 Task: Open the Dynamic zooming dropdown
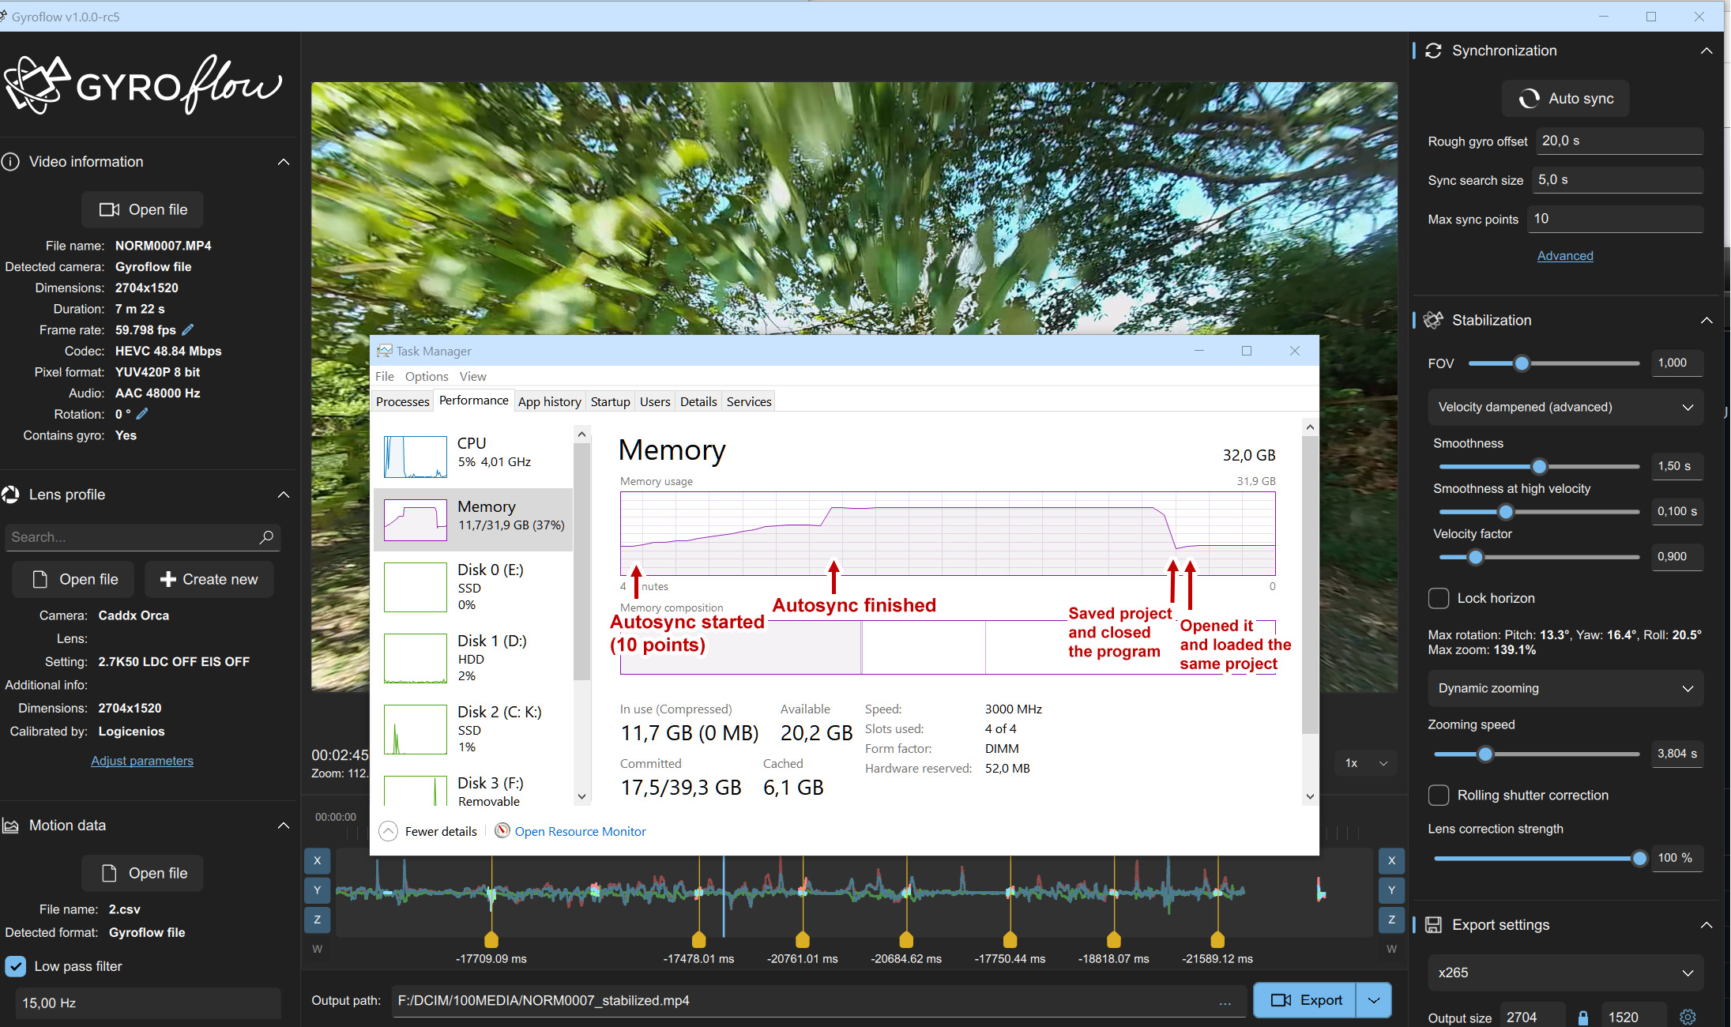(x=1565, y=688)
